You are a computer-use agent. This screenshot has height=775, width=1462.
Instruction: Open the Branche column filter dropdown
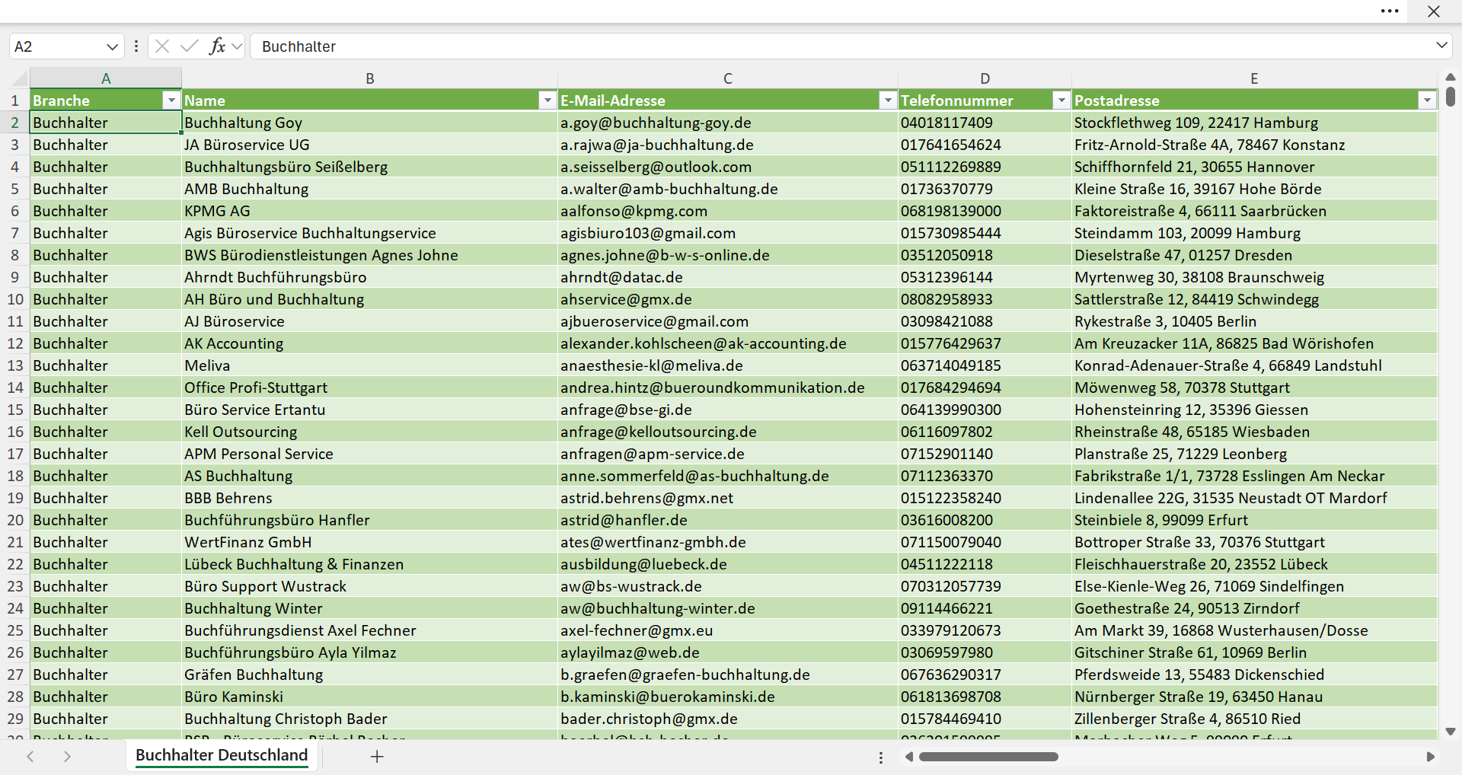click(171, 100)
